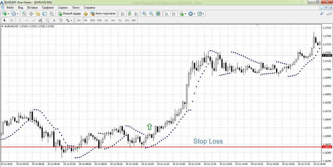The image size is (333, 167).
Task: Draw a vertical line tool
Action: point(20,20)
